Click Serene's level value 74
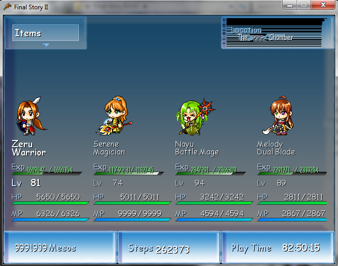The width and height of the screenshot is (338, 266). coord(118,183)
